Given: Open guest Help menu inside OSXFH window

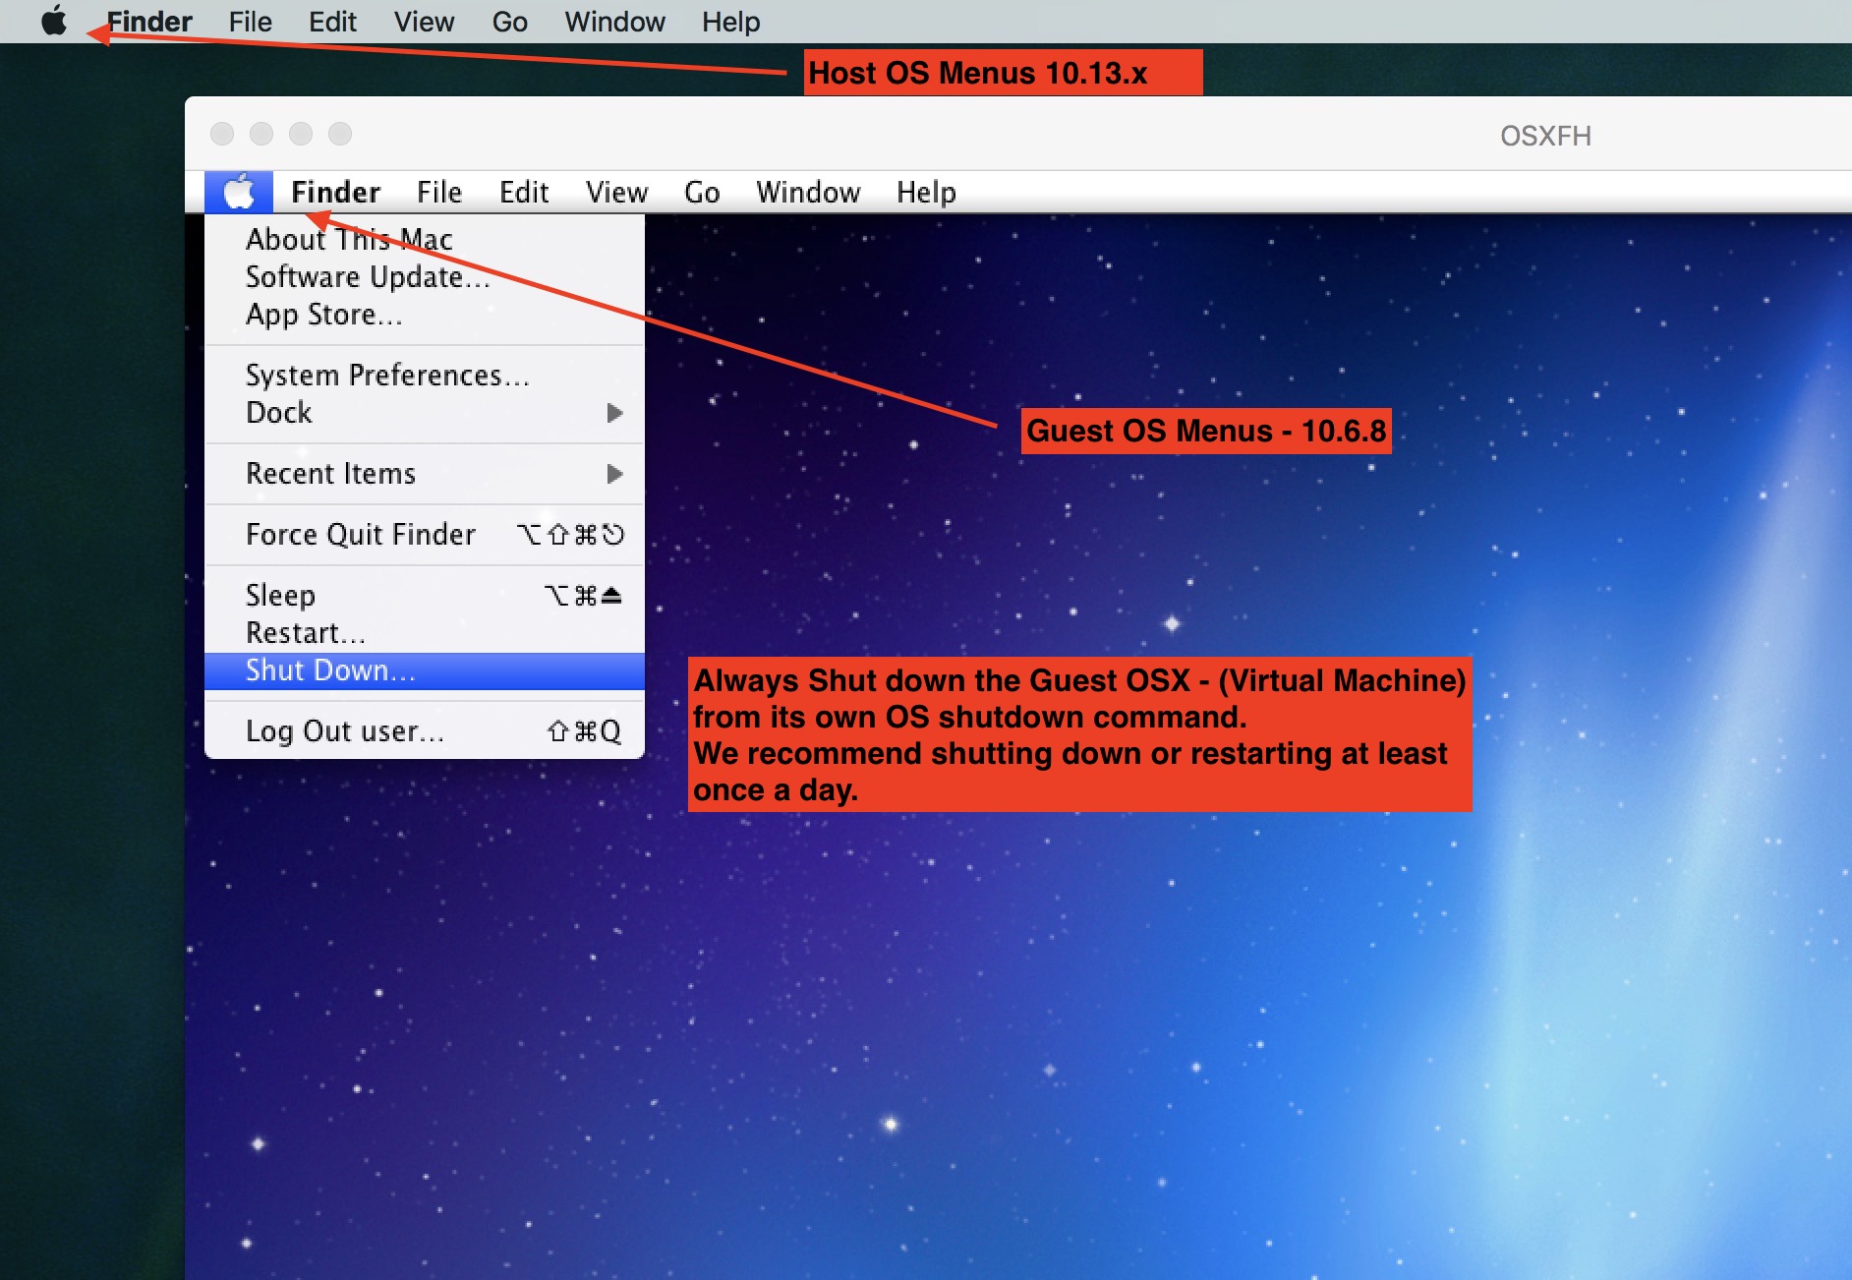Looking at the screenshot, I should point(926,192).
